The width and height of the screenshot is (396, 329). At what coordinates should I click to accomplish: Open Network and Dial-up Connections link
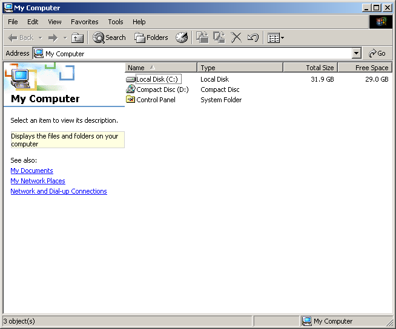coord(59,191)
